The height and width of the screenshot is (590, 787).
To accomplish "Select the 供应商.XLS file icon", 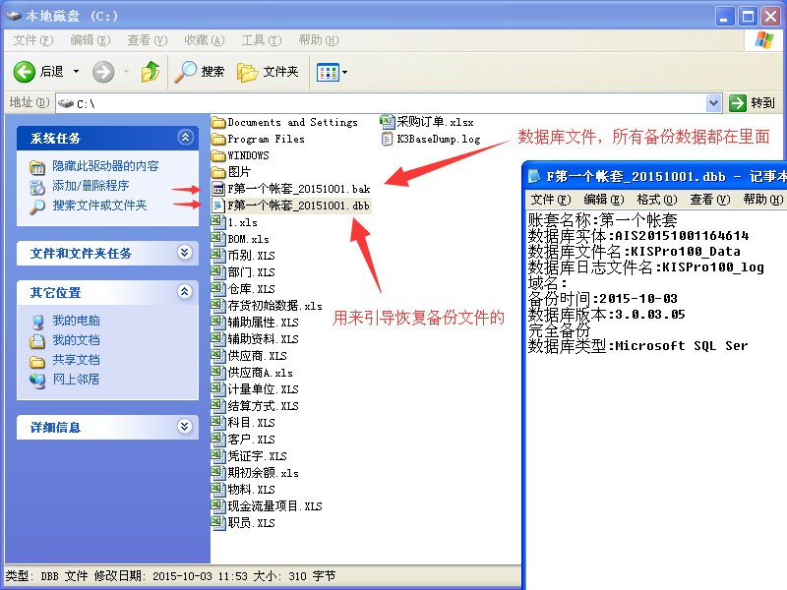I will tap(218, 356).
